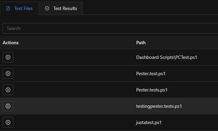Execute the justatest.ps1 test file

(x=8, y=122)
